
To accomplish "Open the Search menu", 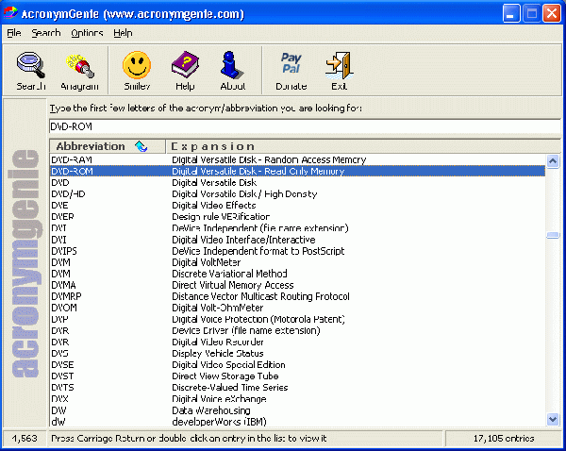I will (x=45, y=33).
